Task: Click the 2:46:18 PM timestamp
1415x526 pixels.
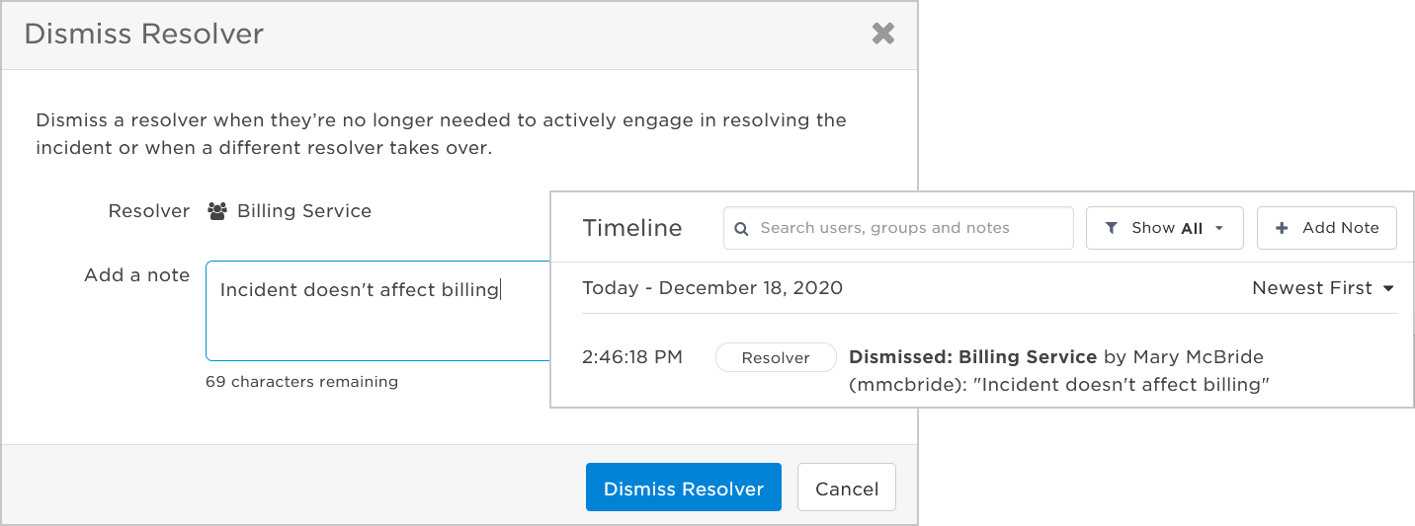Action: (x=632, y=357)
